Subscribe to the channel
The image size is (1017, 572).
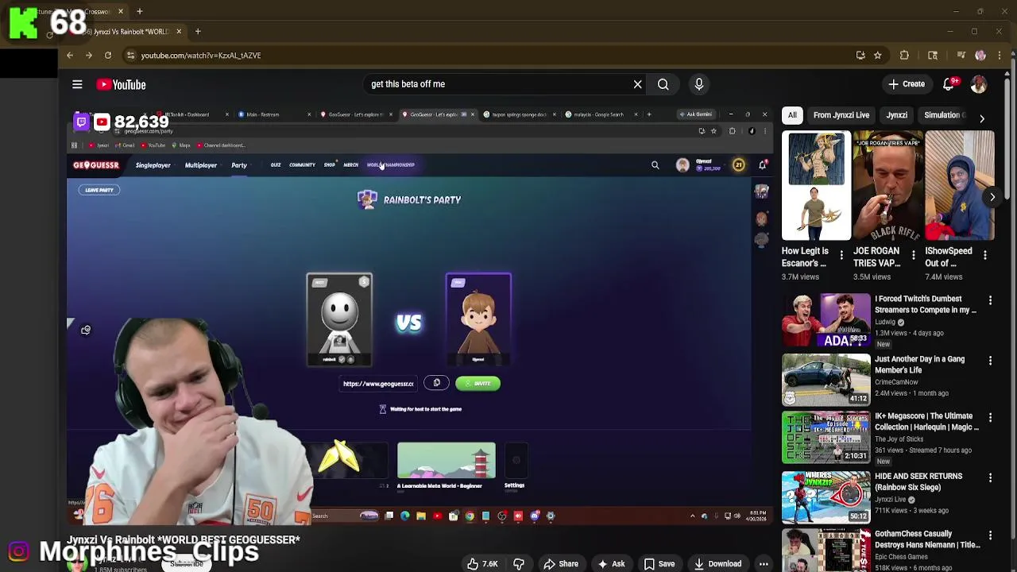186,563
